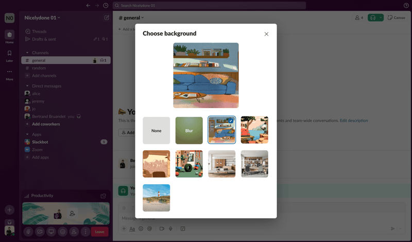Record a video clip in composer
The image size is (412, 242).
[x=162, y=229]
